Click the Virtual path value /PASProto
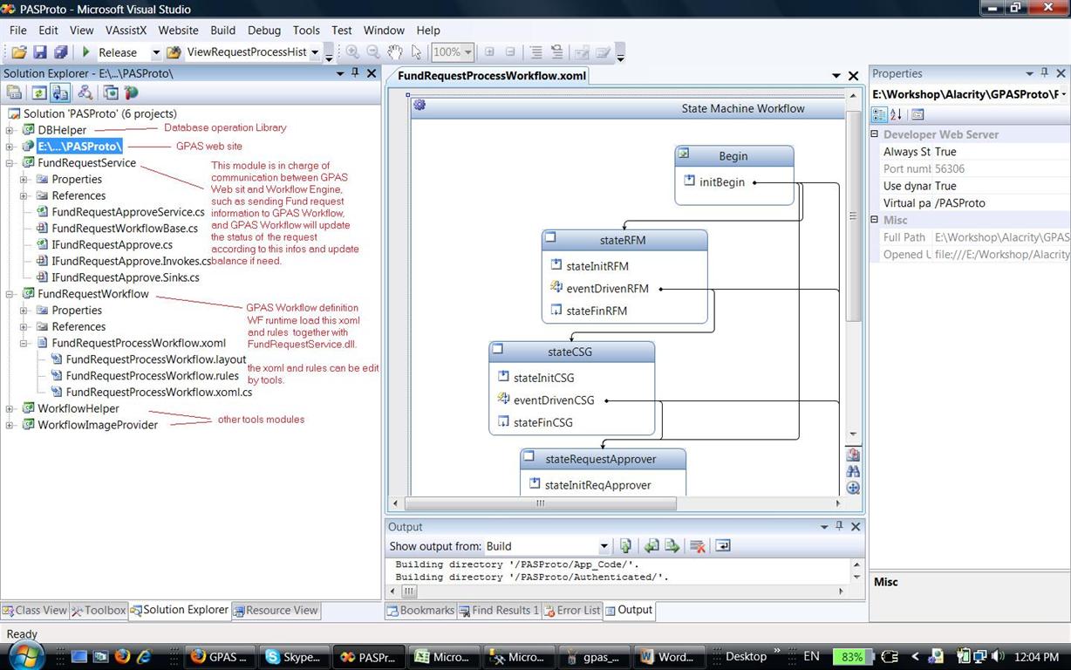 960,202
